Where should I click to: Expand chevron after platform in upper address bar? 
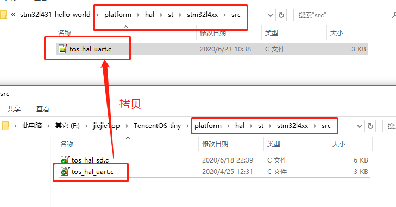pyautogui.click(x=138, y=15)
